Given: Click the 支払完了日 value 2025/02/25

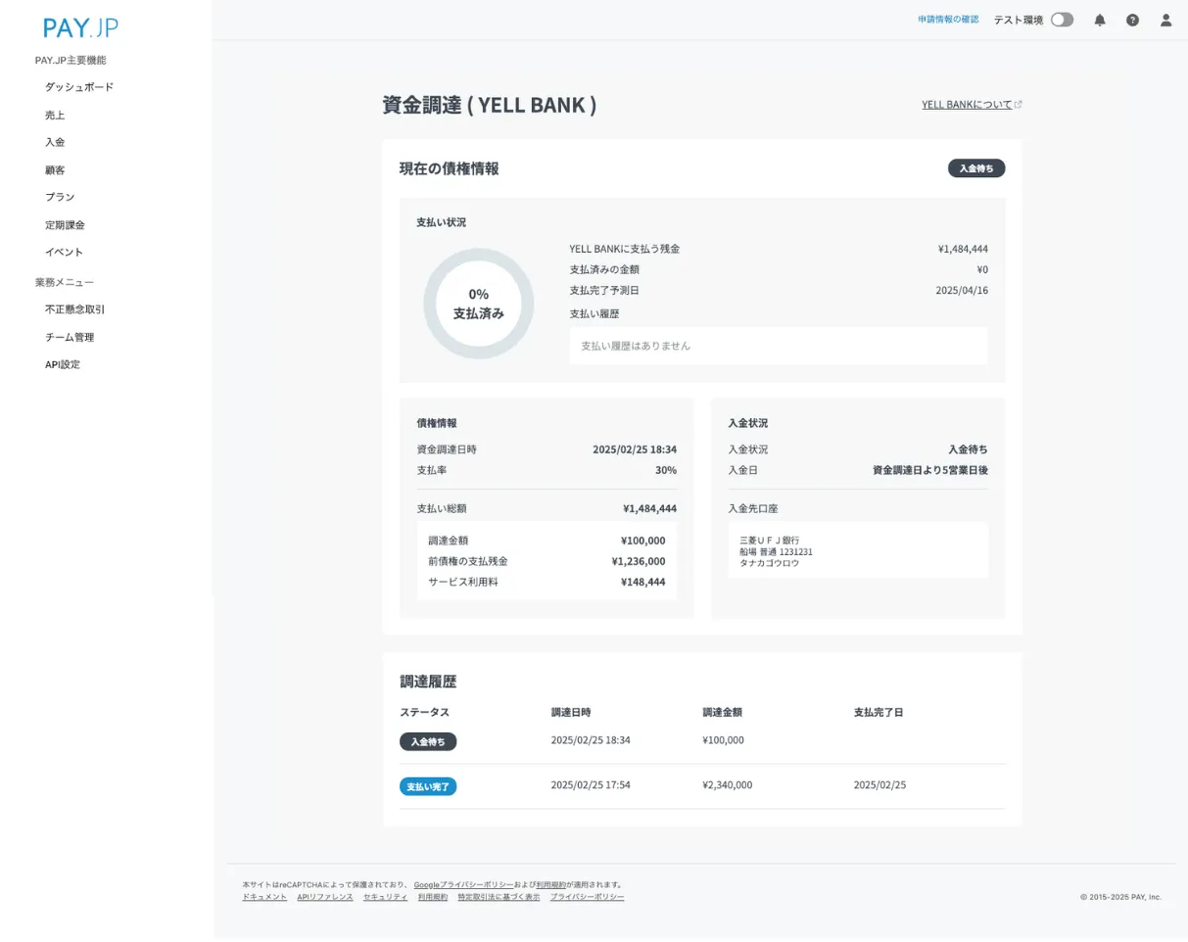Looking at the screenshot, I should [x=880, y=785].
